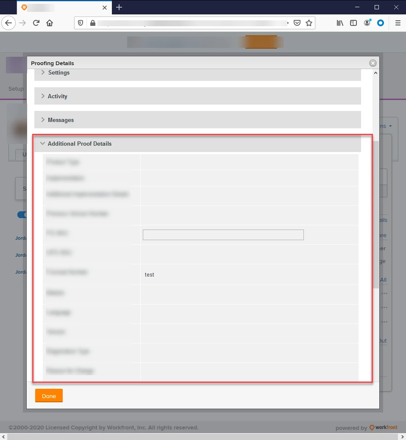Image resolution: width=406 pixels, height=440 pixels.
Task: Expand the Settings section
Action: (x=197, y=75)
